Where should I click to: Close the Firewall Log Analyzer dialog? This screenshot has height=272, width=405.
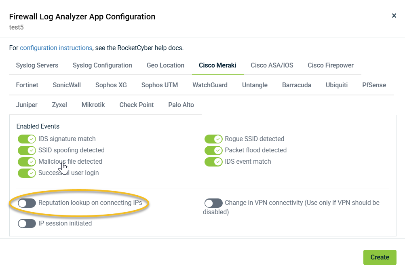394,16
